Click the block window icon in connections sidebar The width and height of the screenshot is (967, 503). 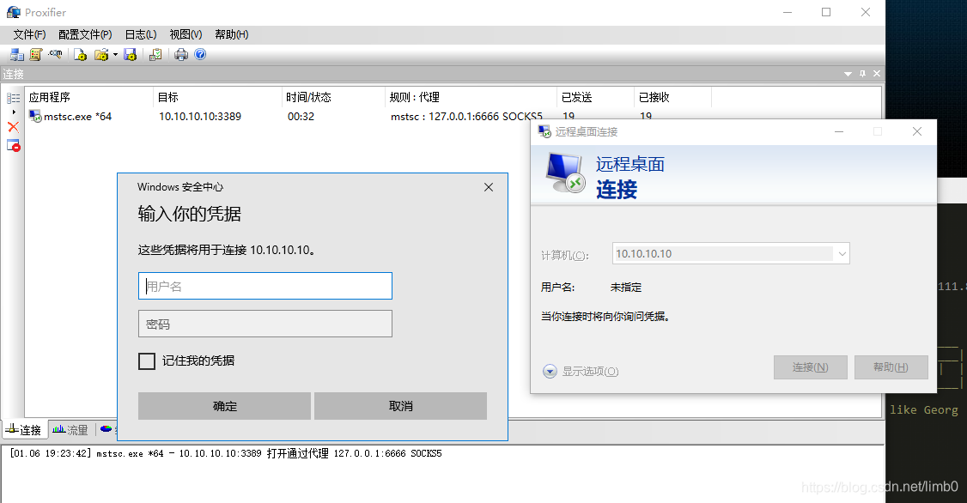point(14,145)
